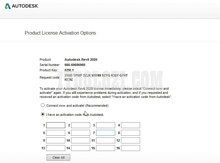
Task: Click activation code field 3
Action: click(105, 125)
